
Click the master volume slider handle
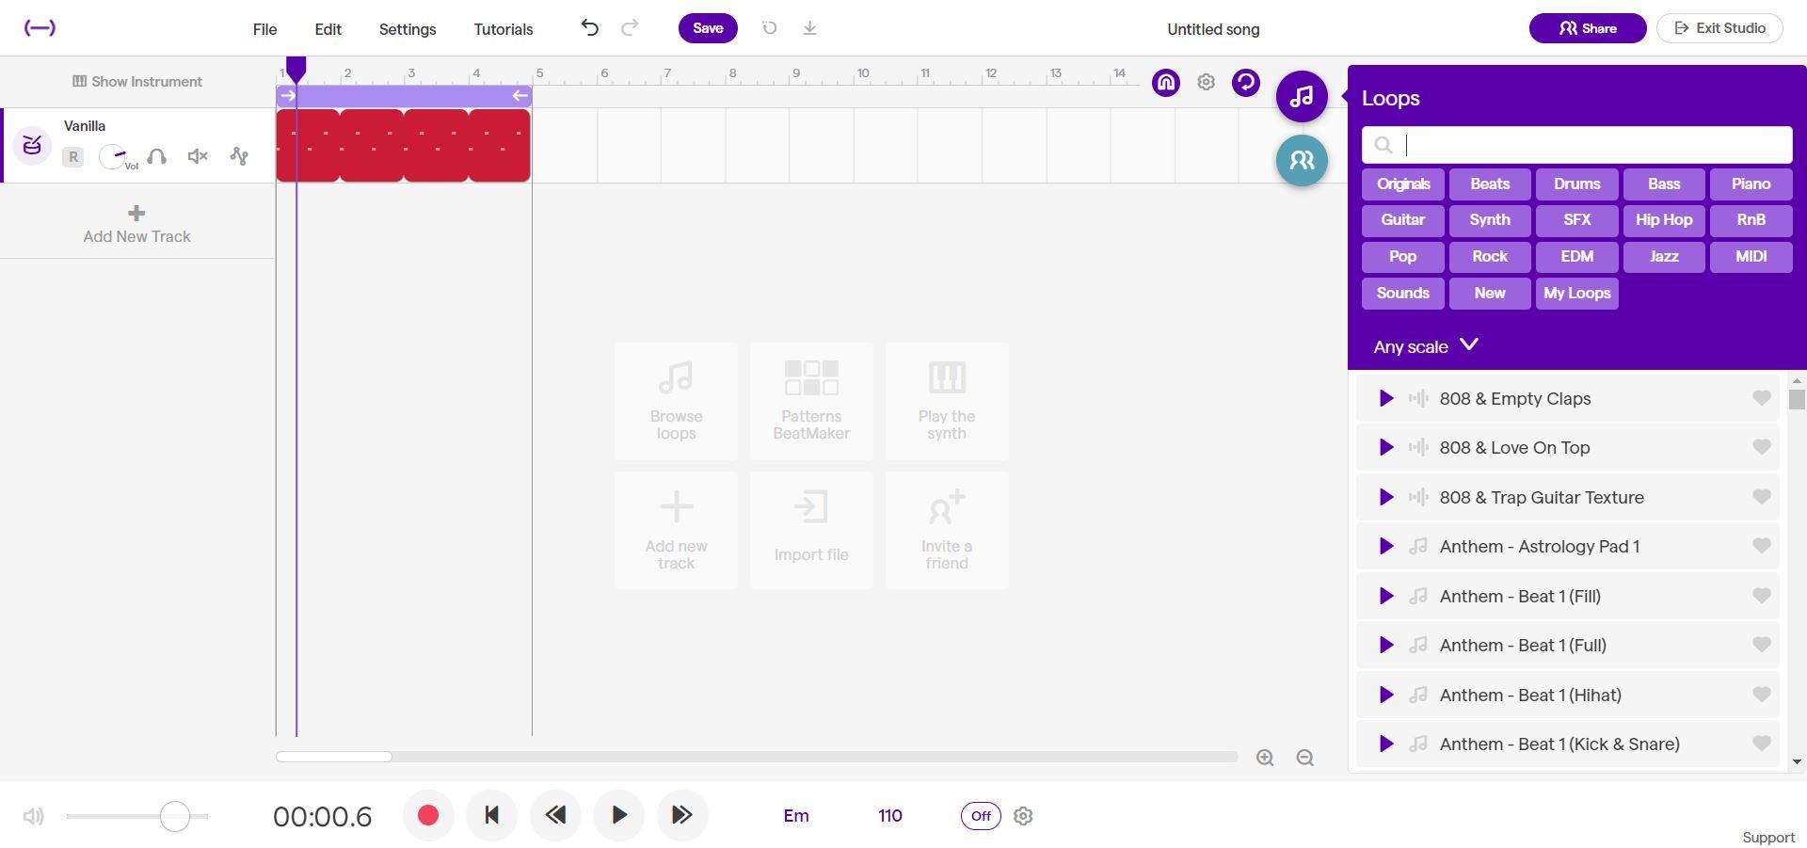coord(175,816)
